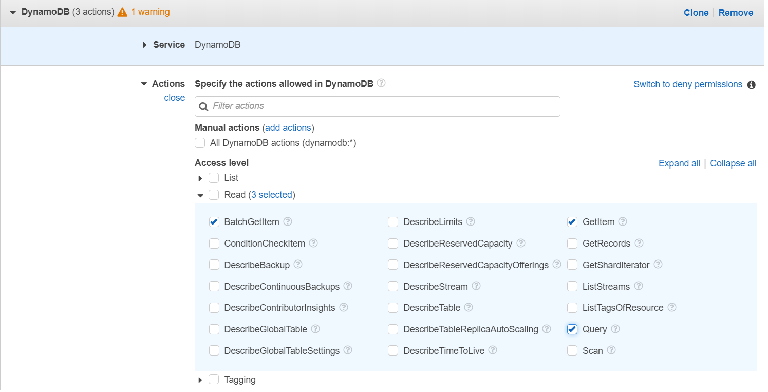Open add actions
Screen dimensions: 768x392
pos(288,127)
